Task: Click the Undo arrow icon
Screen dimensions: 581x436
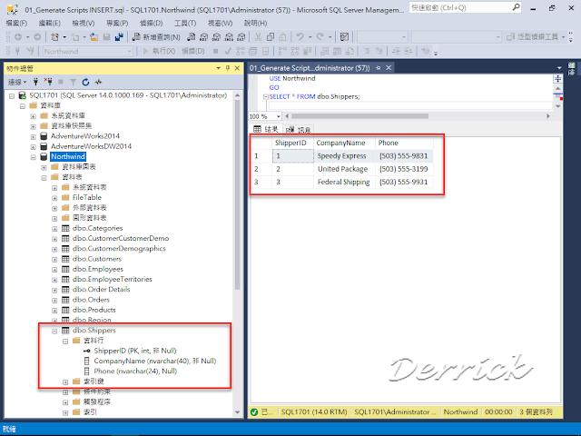Action: pos(300,37)
